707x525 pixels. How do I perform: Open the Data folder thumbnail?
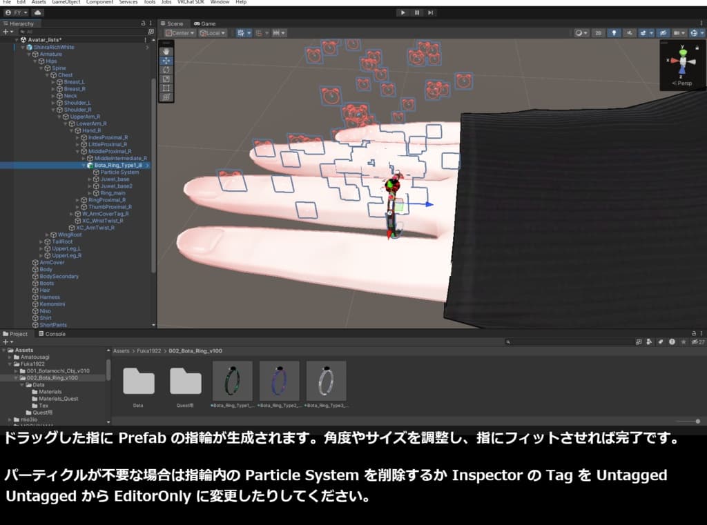pos(138,382)
